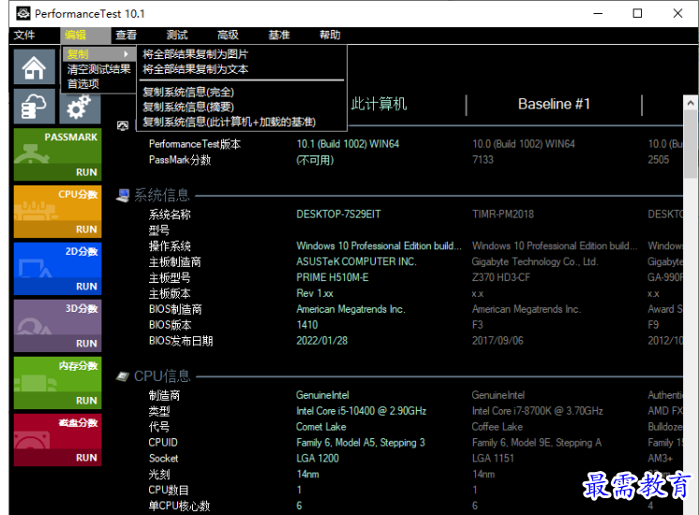Click the DESKTOP-7S29EIT system name value
Screen dimensions: 699x515
pyautogui.click(x=338, y=214)
